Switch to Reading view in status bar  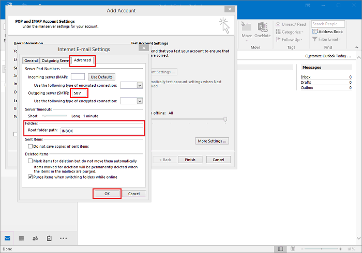pyautogui.click(x=293, y=249)
